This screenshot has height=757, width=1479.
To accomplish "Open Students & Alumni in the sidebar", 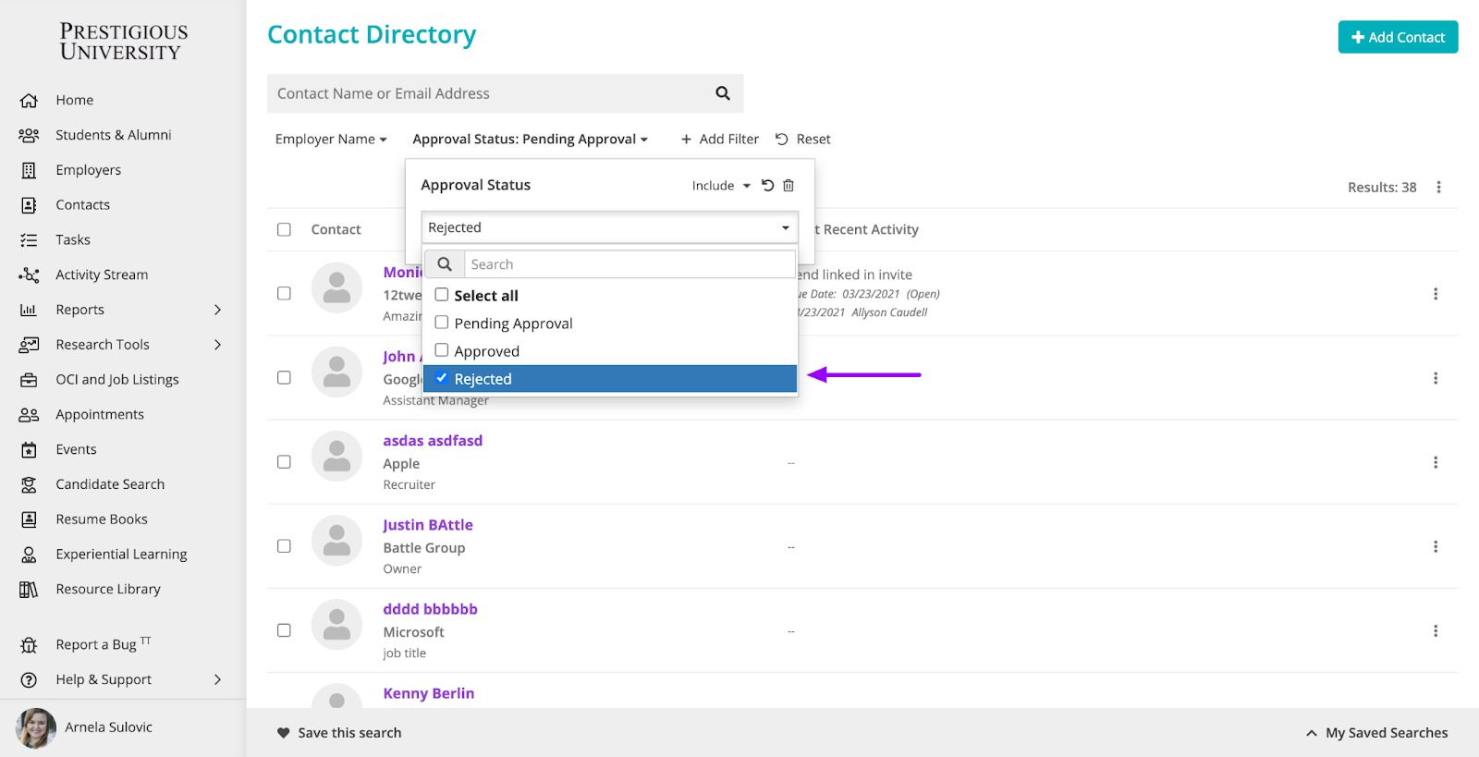I will point(113,135).
